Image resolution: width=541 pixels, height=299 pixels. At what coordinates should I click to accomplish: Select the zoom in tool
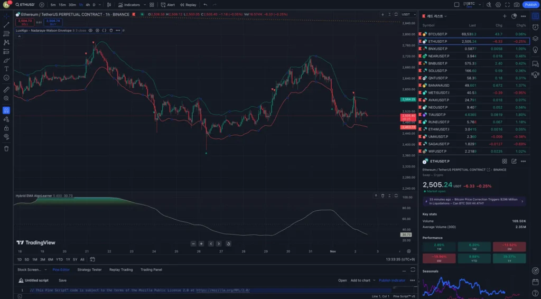(x=6, y=98)
